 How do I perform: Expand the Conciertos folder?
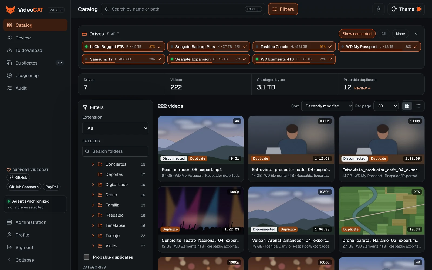coord(93,164)
